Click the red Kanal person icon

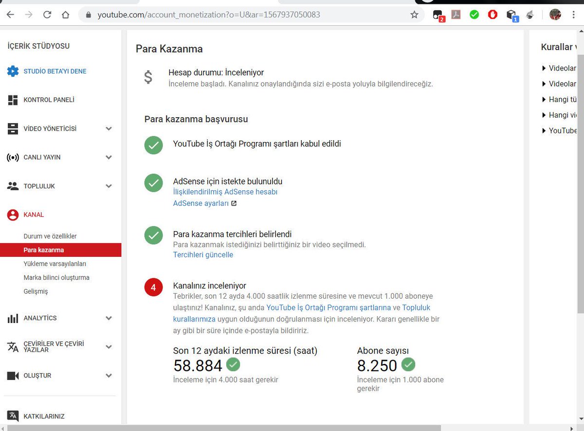pyautogui.click(x=13, y=215)
